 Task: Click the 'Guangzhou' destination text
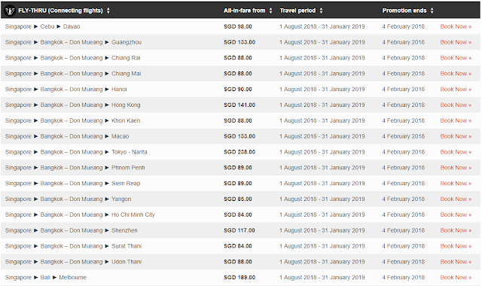coord(127,42)
